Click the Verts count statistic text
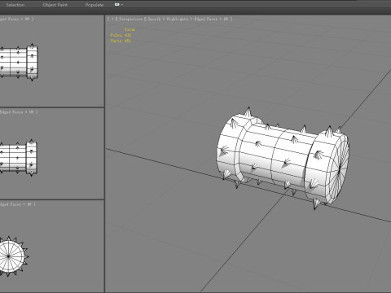The width and height of the screenshot is (391, 293). [121, 41]
